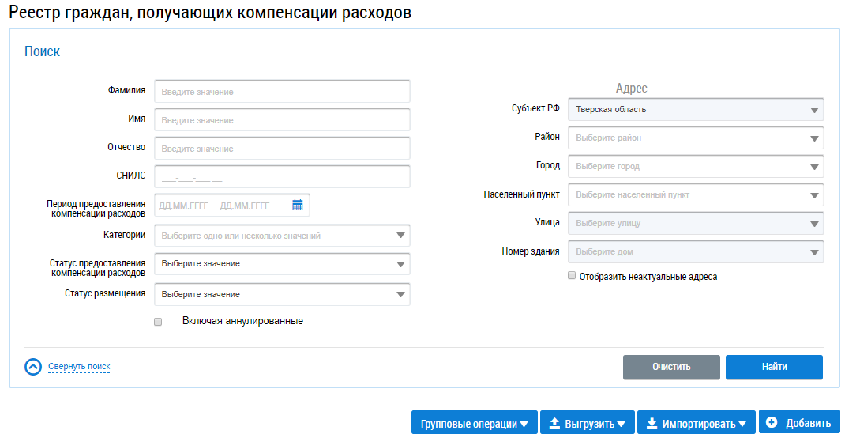The image size is (845, 438).
Task: Click the upload arrow icon on Выгрузить
Action: point(554,423)
